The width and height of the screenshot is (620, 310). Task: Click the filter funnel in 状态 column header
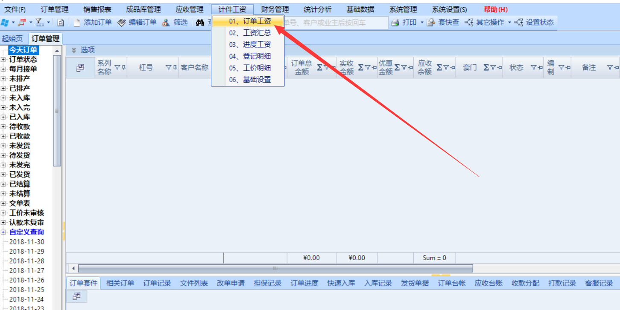533,67
